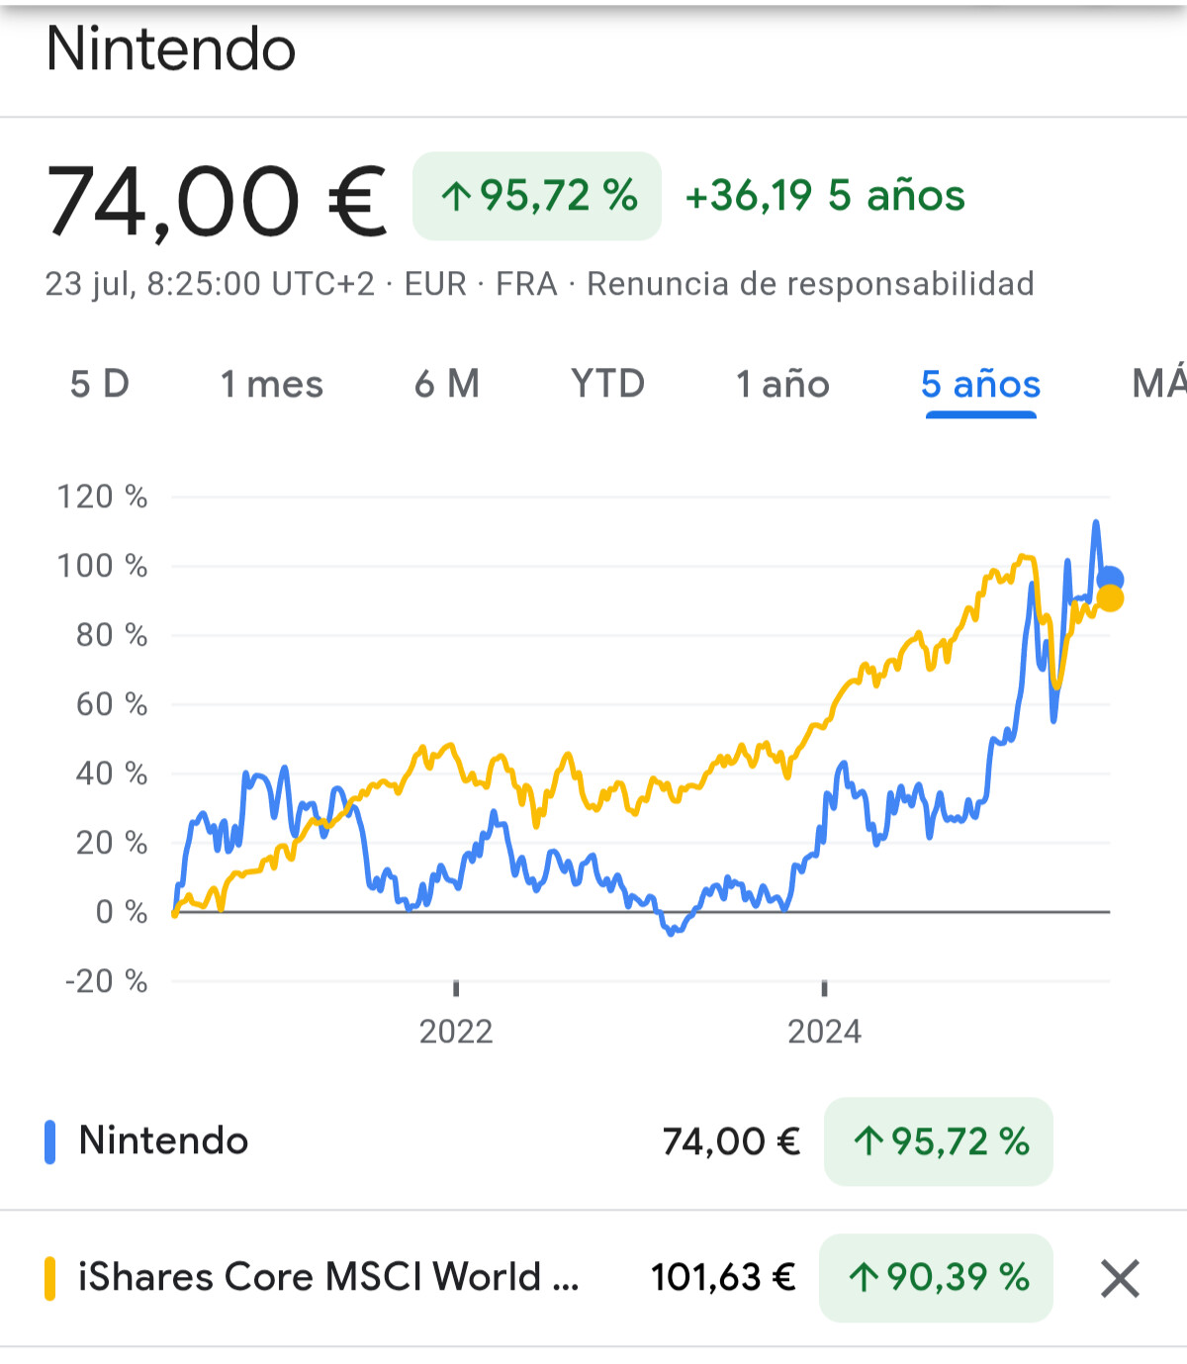Select the 5 D time range tab

tap(100, 384)
